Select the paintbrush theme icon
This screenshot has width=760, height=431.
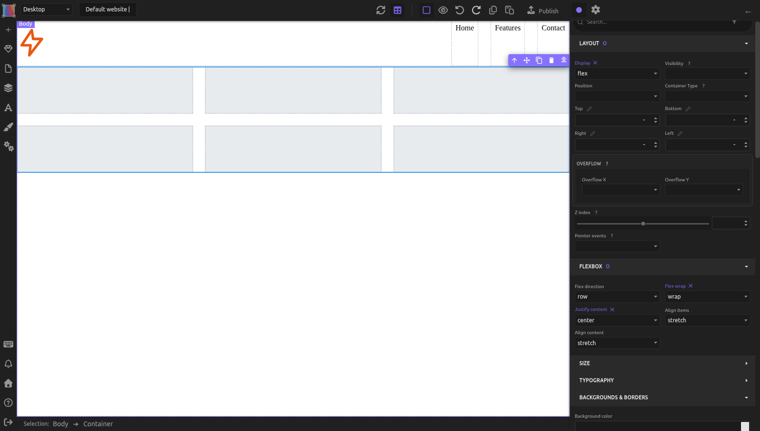pos(8,127)
